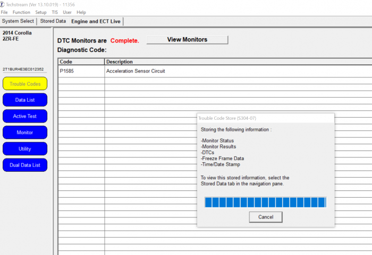372x255 pixels.
Task: Open the Dual Data List view
Action: click(25, 165)
